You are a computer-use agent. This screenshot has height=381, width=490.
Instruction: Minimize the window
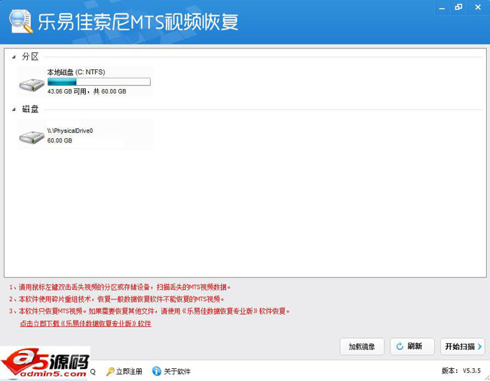point(443,8)
